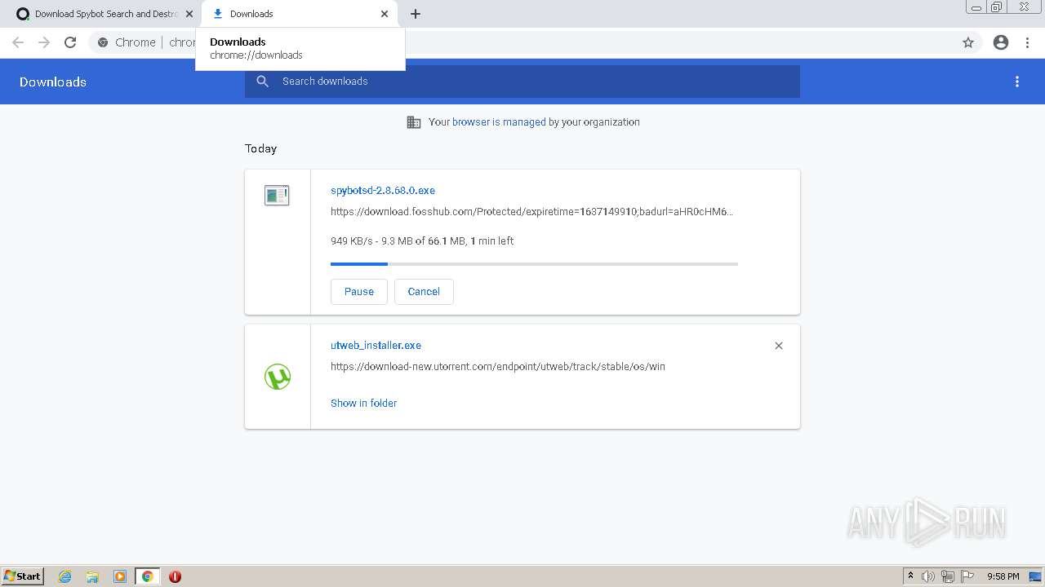The width and height of the screenshot is (1045, 587).
Task: Click the search magnifier icon
Action: click(x=263, y=82)
